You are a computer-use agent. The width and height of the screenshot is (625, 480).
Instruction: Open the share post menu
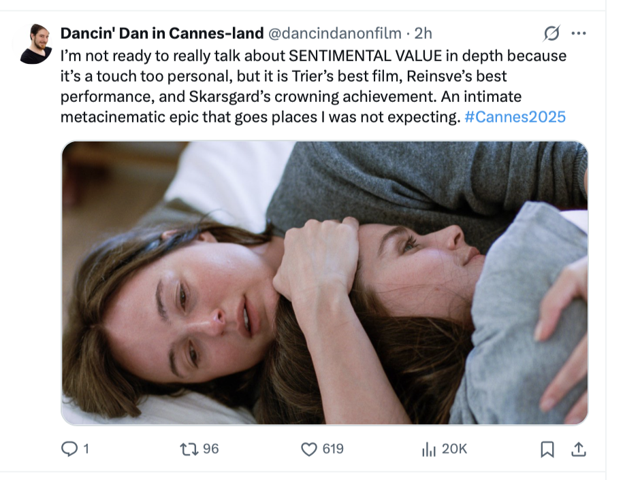[x=578, y=449]
